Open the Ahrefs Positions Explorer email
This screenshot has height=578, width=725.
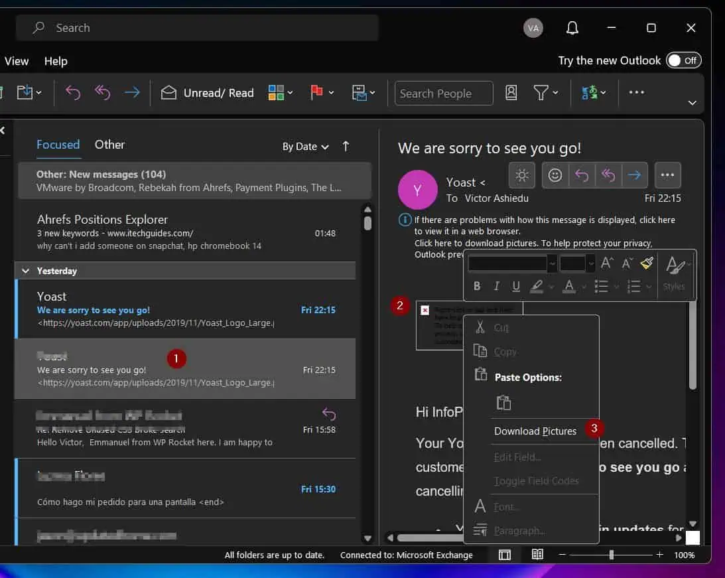(x=187, y=232)
